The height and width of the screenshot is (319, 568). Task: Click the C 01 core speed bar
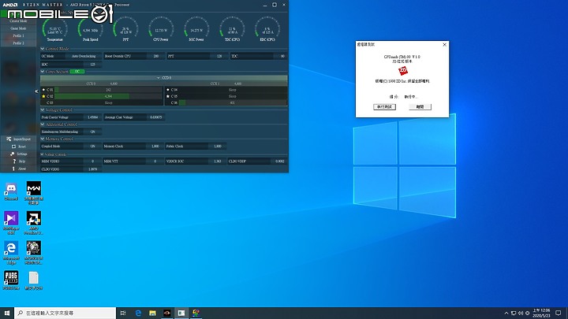point(108,90)
